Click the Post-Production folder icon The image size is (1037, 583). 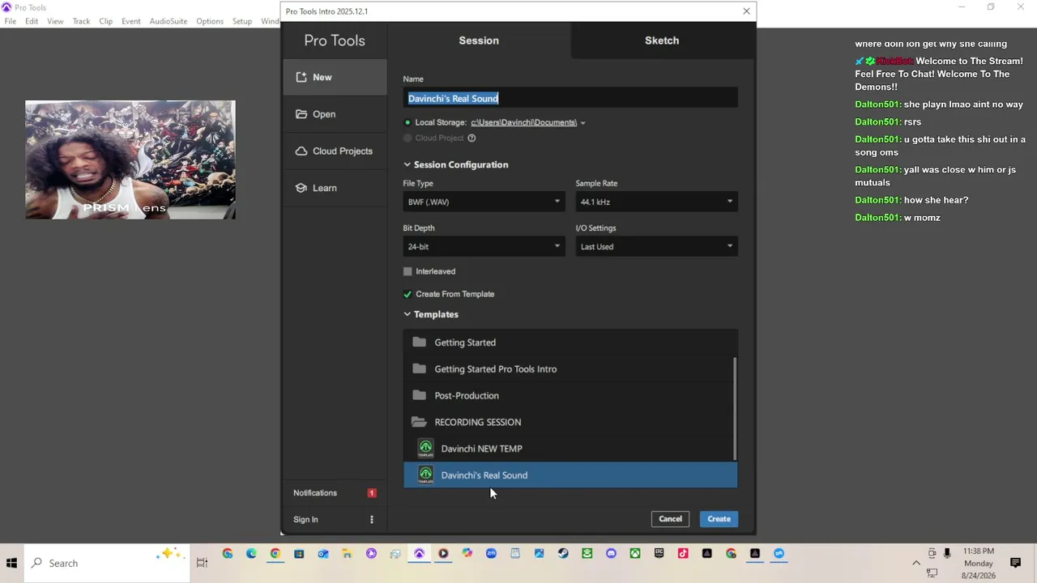(x=419, y=395)
